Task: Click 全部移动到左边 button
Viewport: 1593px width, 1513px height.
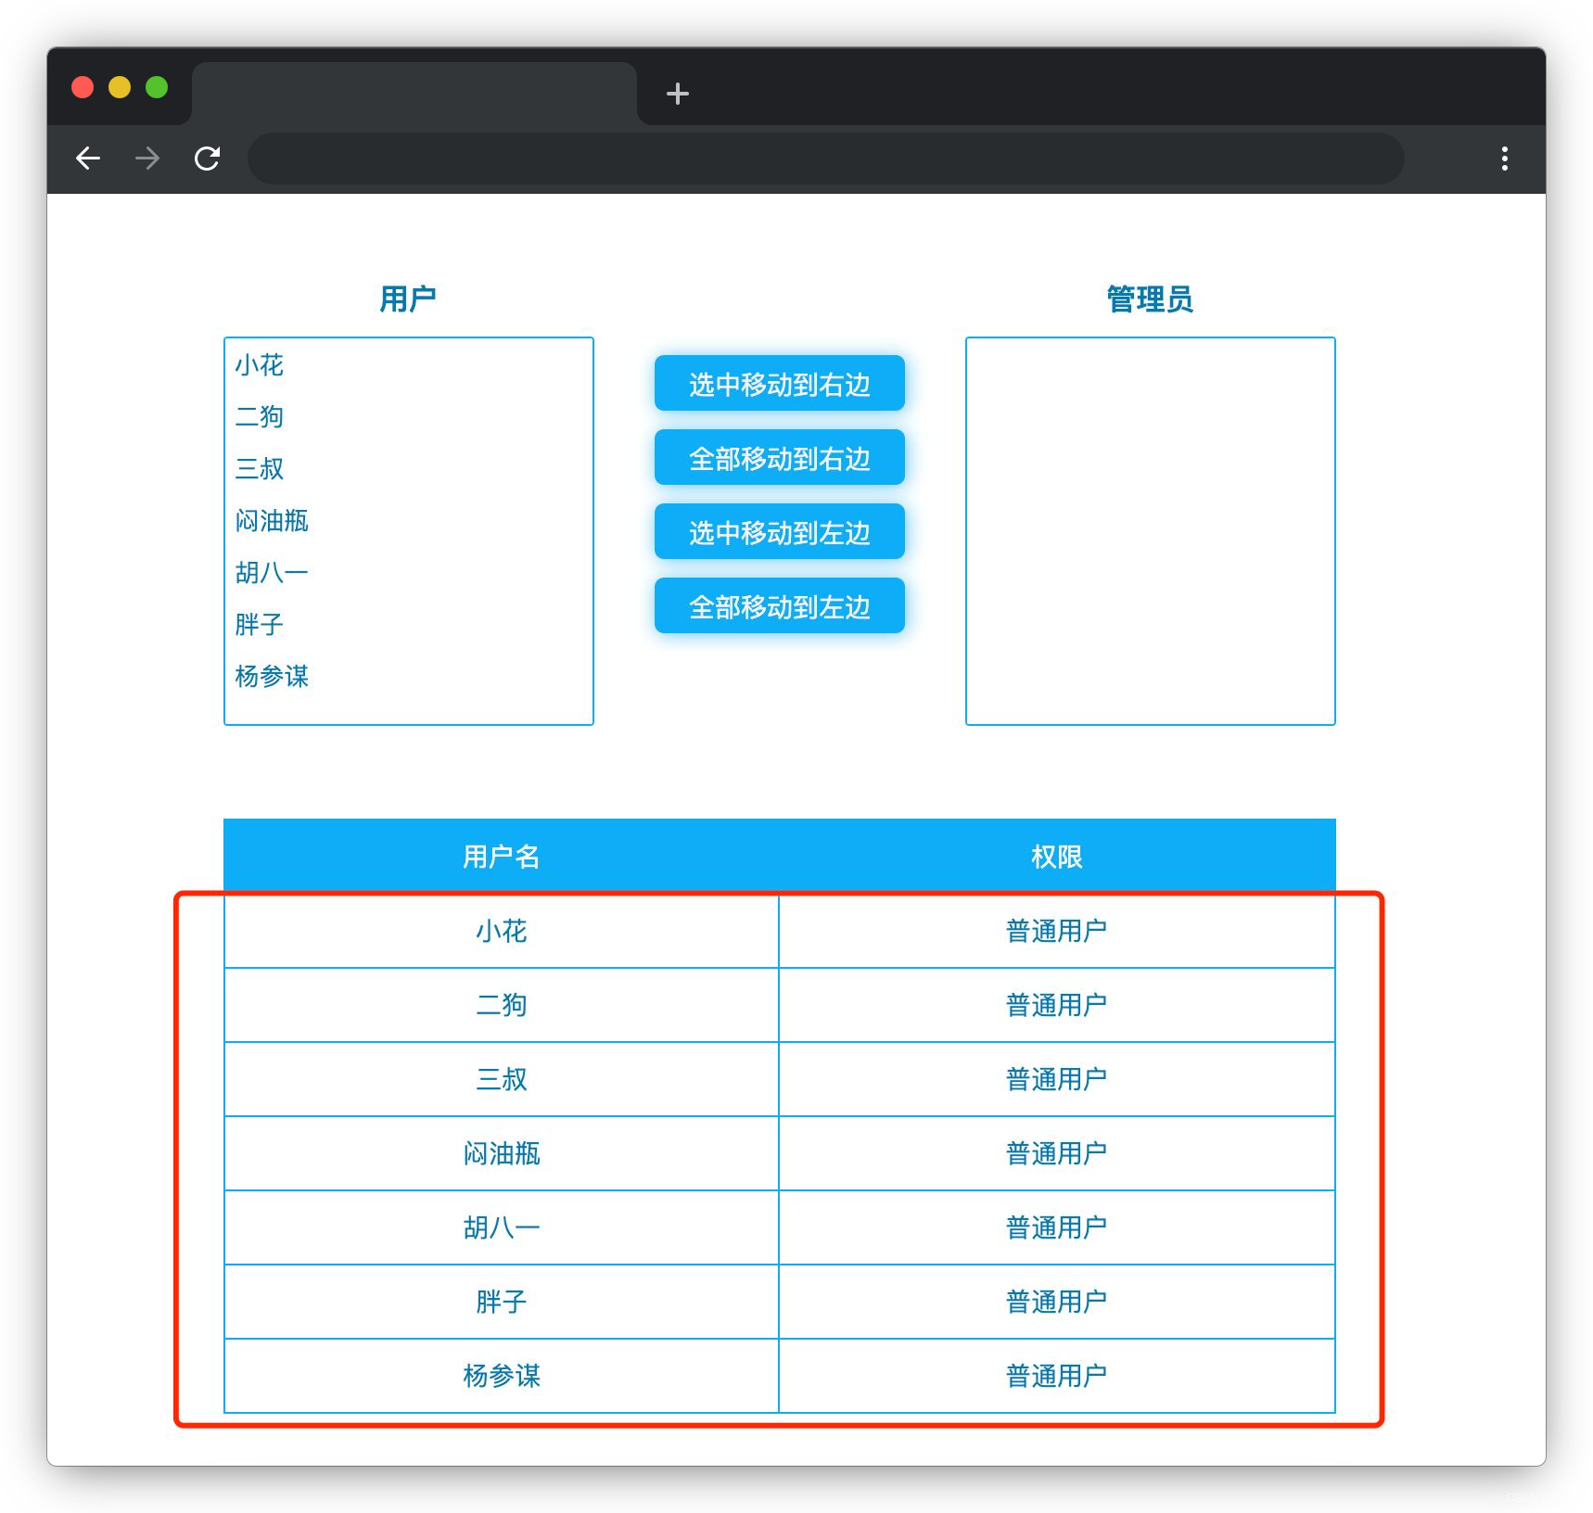Action: 780,605
